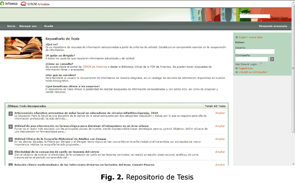This screenshot has width=295, height=183.
Task: Click the open books thumbnail image
Action: [x=23, y=48]
